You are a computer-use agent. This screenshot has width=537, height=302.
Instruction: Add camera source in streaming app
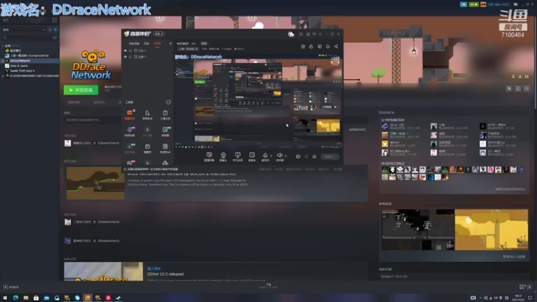pyautogui.click(x=223, y=156)
